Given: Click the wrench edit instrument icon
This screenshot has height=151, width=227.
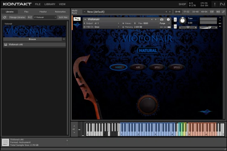Looking at the screenshot, I should [77, 19].
